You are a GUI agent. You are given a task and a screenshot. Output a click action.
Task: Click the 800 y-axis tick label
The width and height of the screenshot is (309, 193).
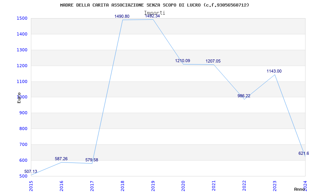pos(23,129)
